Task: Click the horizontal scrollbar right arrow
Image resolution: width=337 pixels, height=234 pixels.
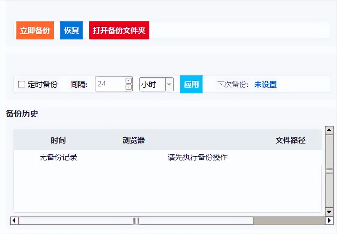Action: click(329, 221)
